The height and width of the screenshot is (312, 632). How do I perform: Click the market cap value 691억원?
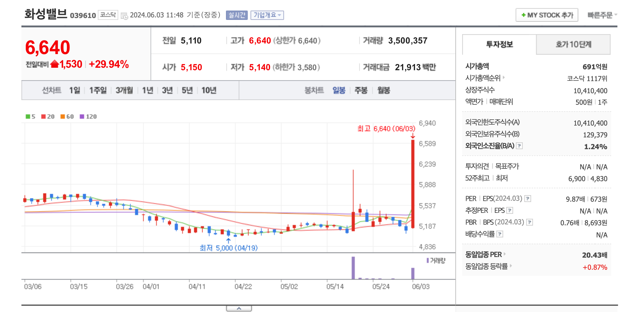(x=595, y=67)
